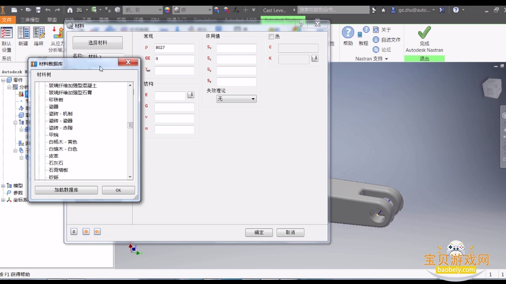Open the color wheel appearance icon

(x=167, y=10)
